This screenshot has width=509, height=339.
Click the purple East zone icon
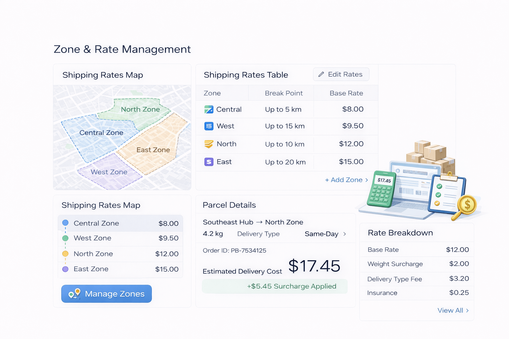(x=209, y=162)
